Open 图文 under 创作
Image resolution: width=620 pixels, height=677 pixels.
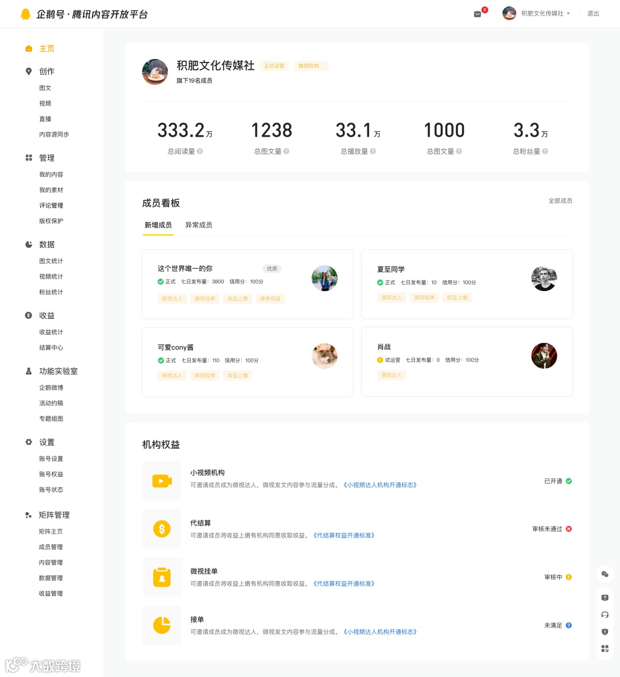(45, 88)
